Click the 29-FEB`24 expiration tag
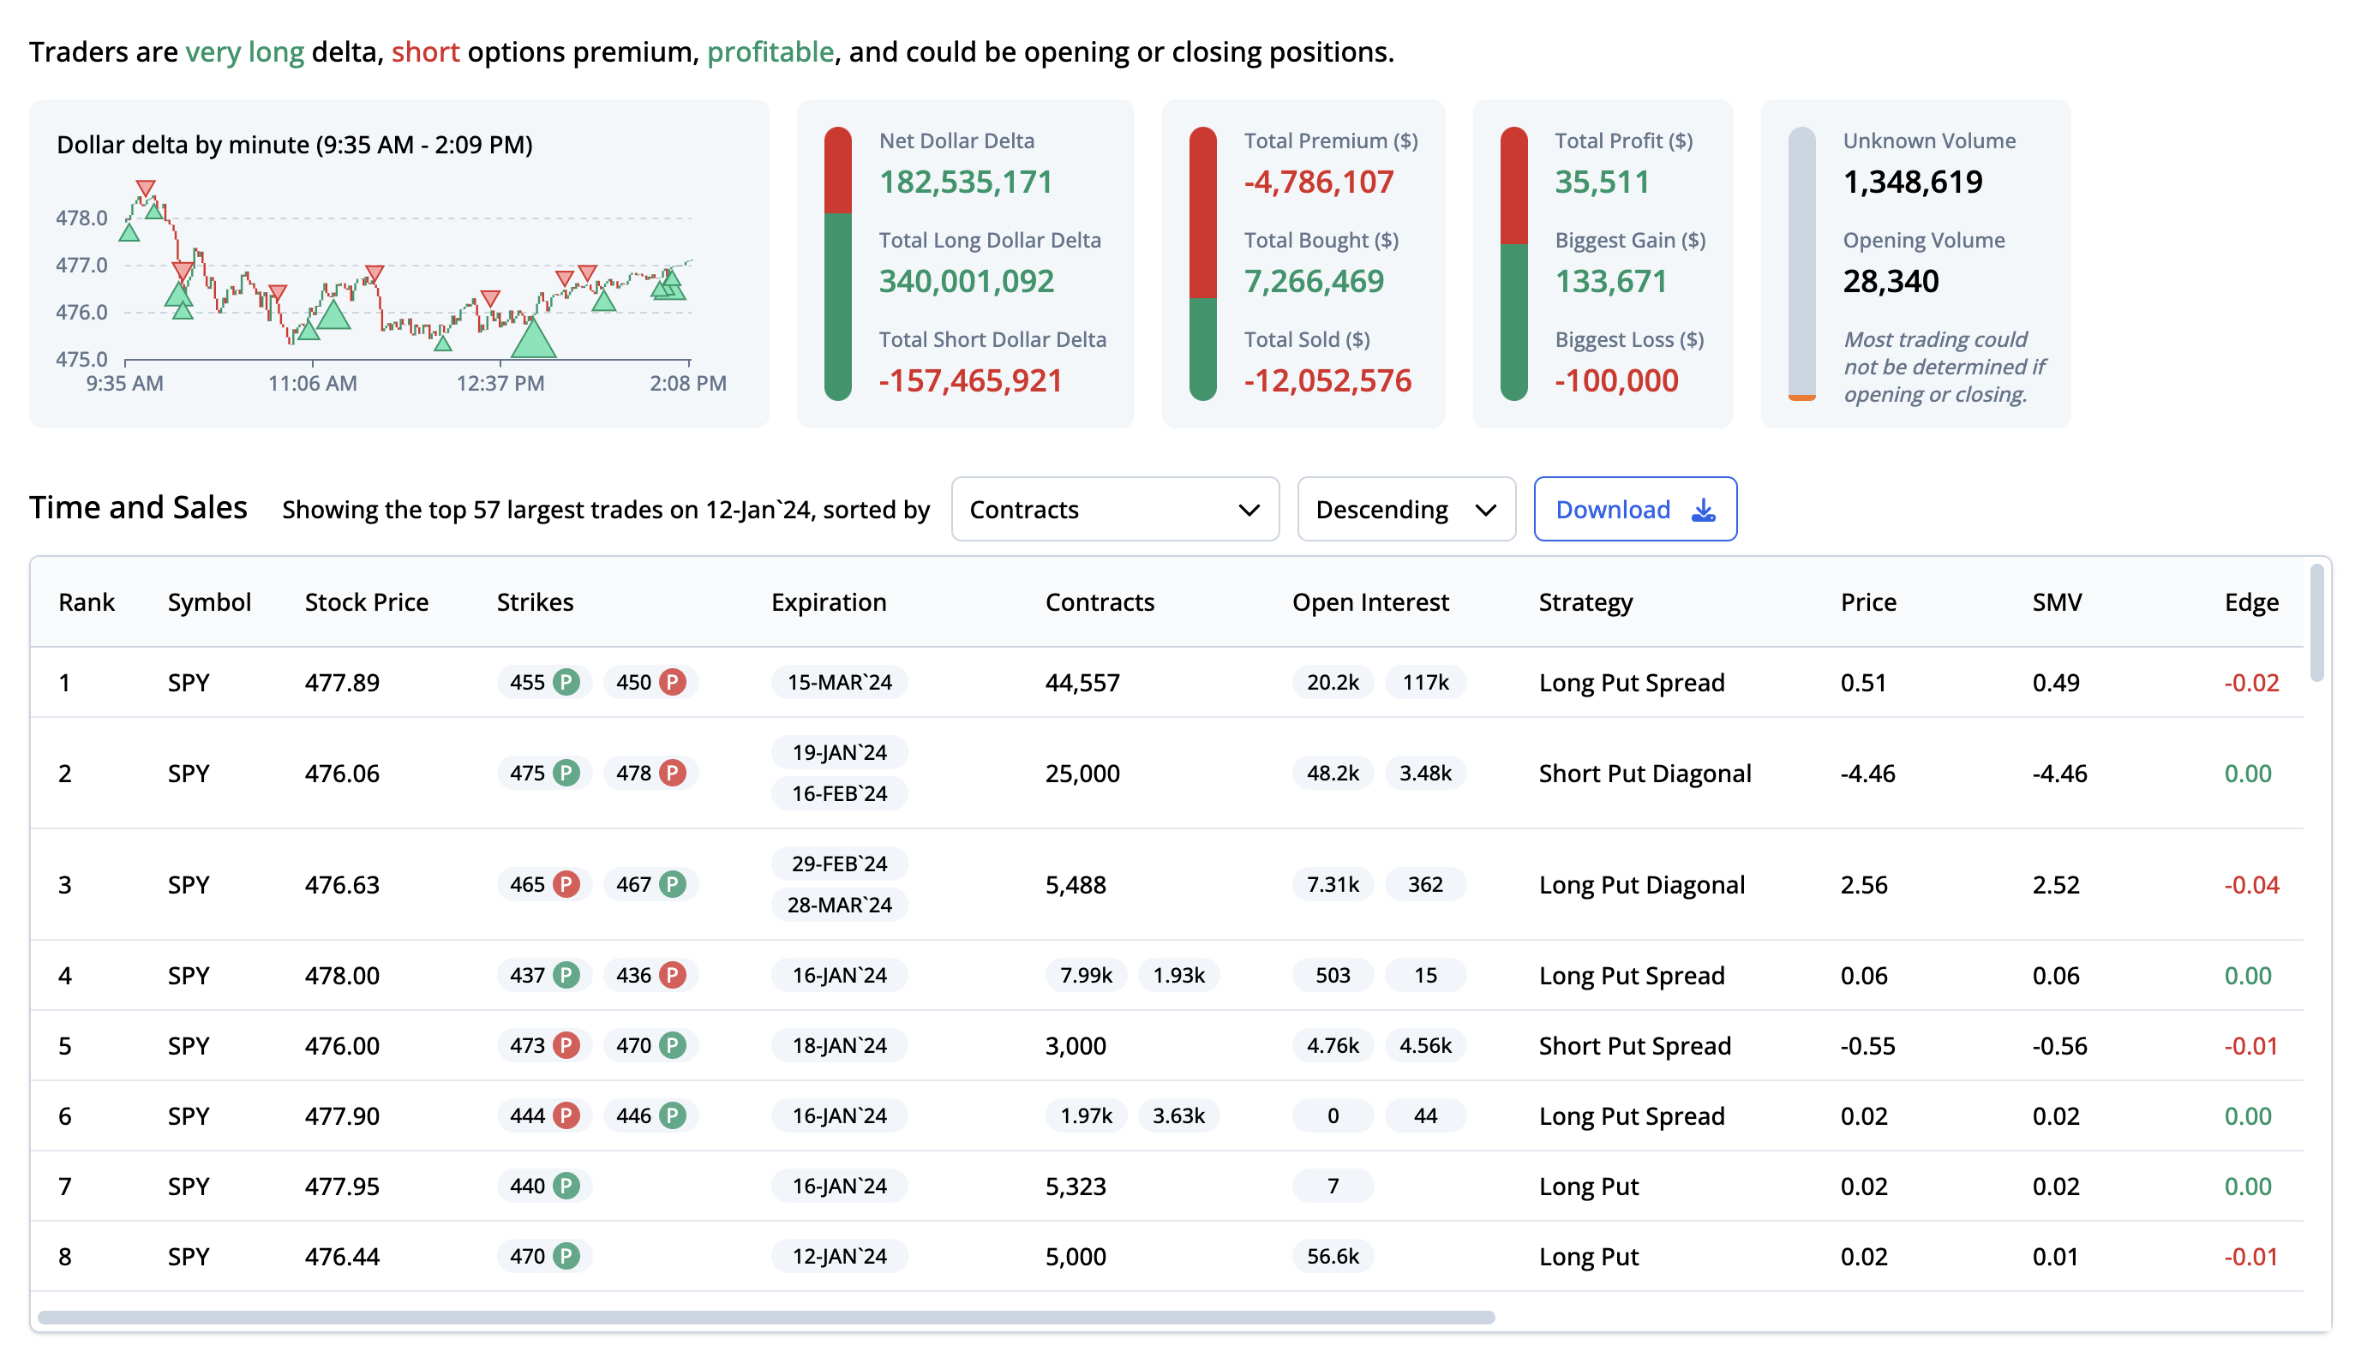This screenshot has width=2367, height=1369. pos(840,863)
